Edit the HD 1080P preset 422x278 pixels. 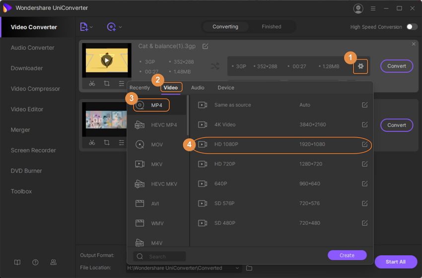coord(365,144)
